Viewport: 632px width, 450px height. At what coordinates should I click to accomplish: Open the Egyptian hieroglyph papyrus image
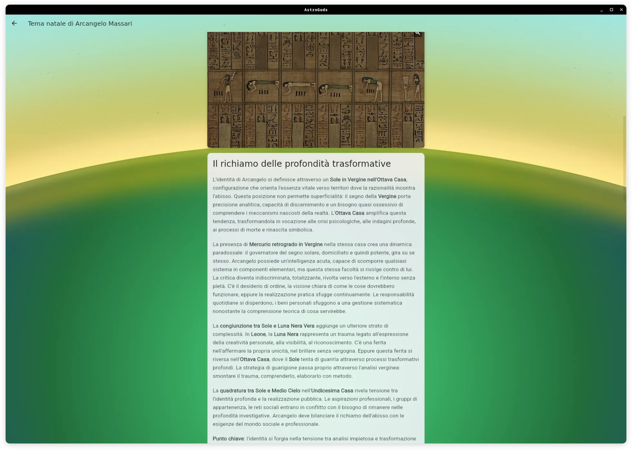pyautogui.click(x=316, y=90)
